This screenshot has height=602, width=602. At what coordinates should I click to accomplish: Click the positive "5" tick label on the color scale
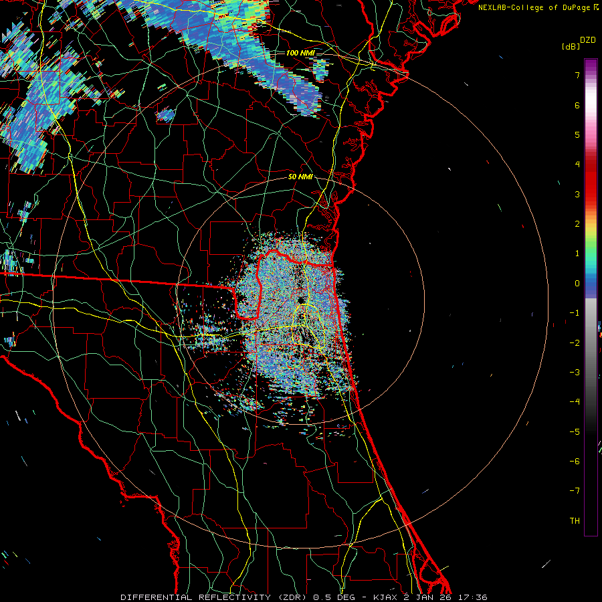point(577,134)
